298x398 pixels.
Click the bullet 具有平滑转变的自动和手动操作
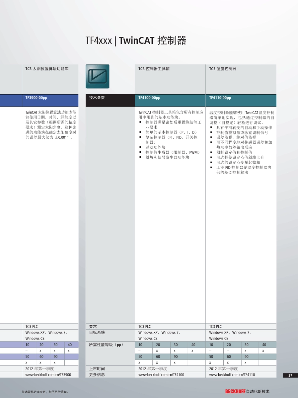pos(244,128)
